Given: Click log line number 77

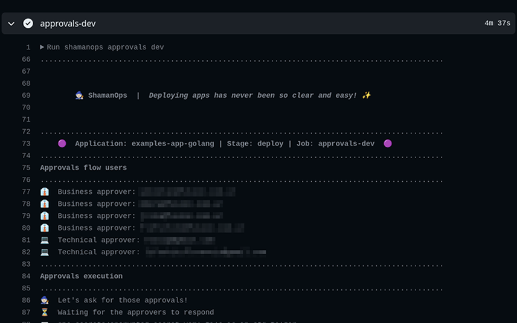Looking at the screenshot, I should [x=26, y=192].
